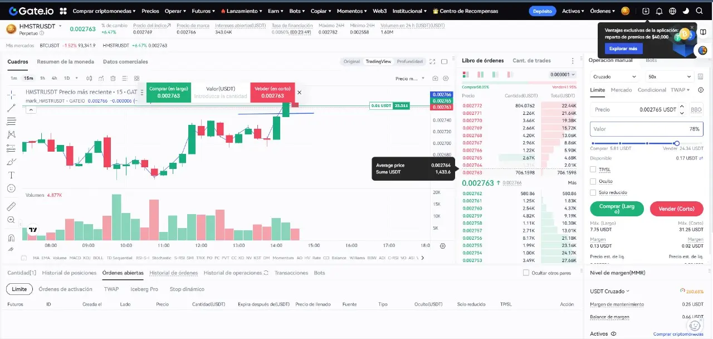Open language globe icon
Image resolution: width=713 pixels, height=339 pixels.
672,11
